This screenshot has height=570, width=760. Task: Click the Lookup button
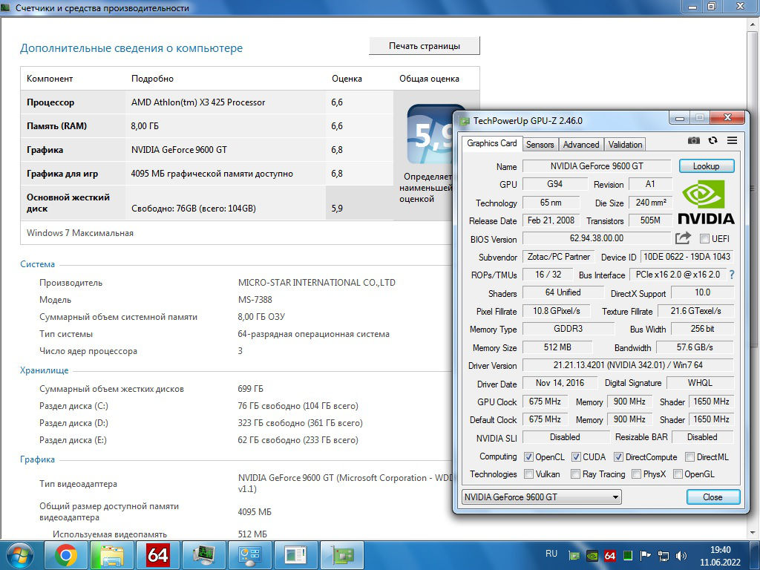707,166
